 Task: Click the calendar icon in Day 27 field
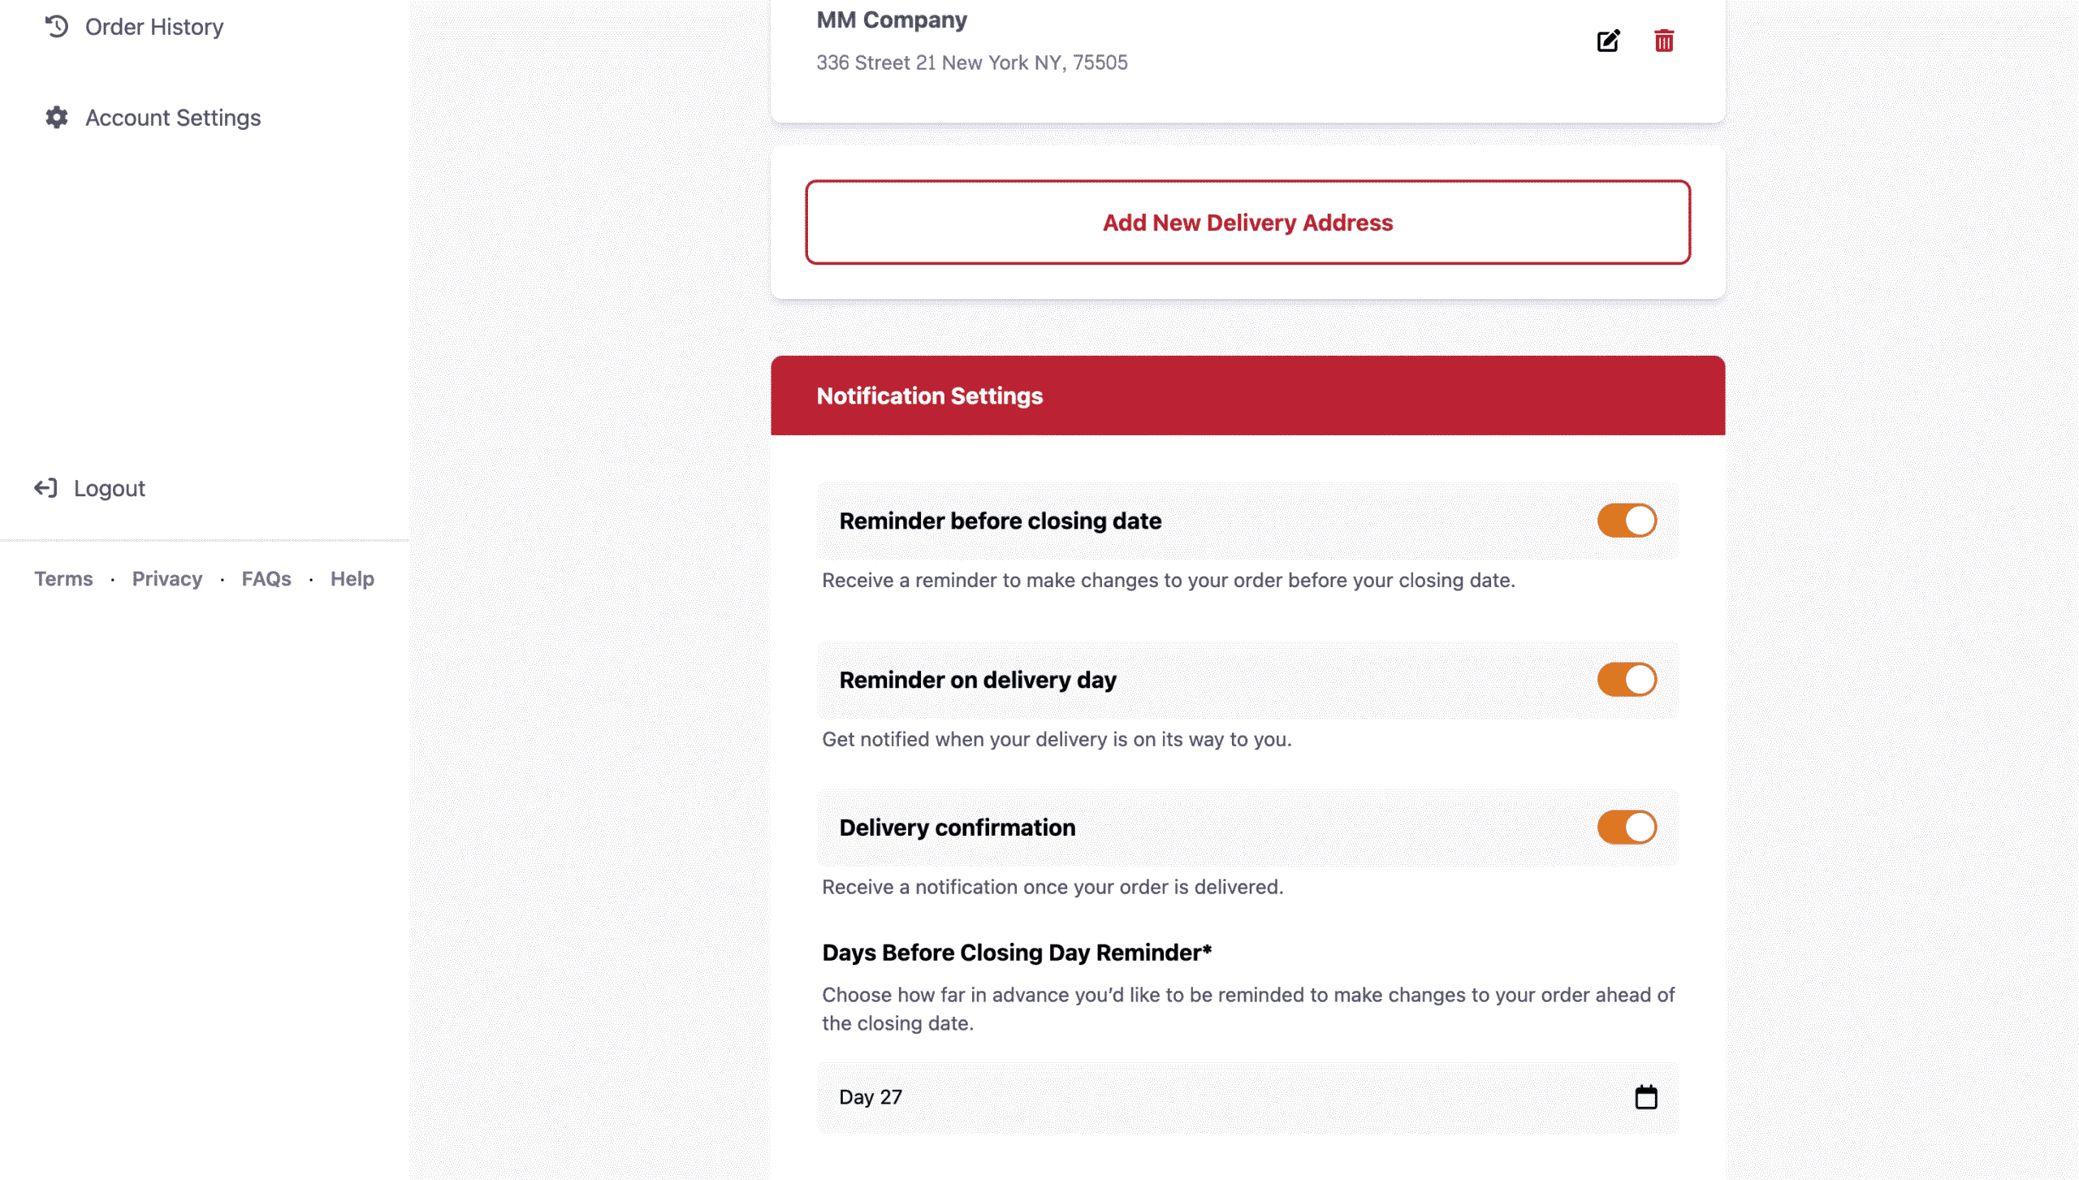pos(1645,1097)
